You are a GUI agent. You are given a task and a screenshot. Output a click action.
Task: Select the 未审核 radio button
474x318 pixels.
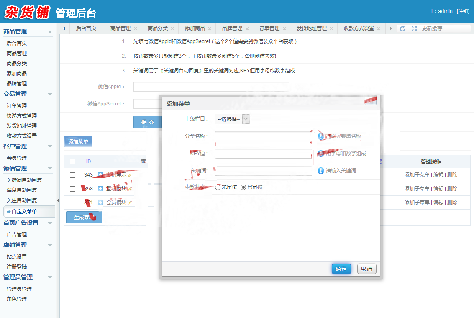point(218,187)
